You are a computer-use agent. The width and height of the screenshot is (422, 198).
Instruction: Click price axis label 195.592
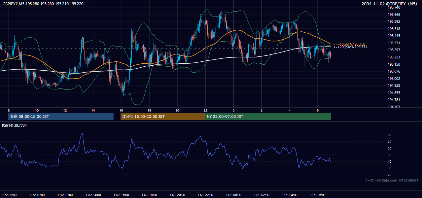tap(394, 21)
